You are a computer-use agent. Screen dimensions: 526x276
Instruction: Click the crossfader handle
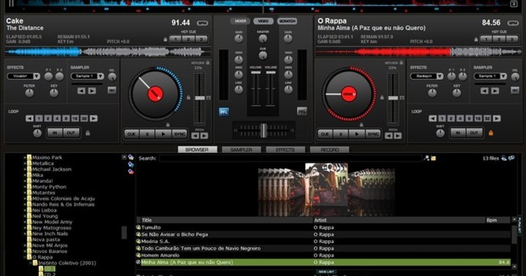point(264,131)
